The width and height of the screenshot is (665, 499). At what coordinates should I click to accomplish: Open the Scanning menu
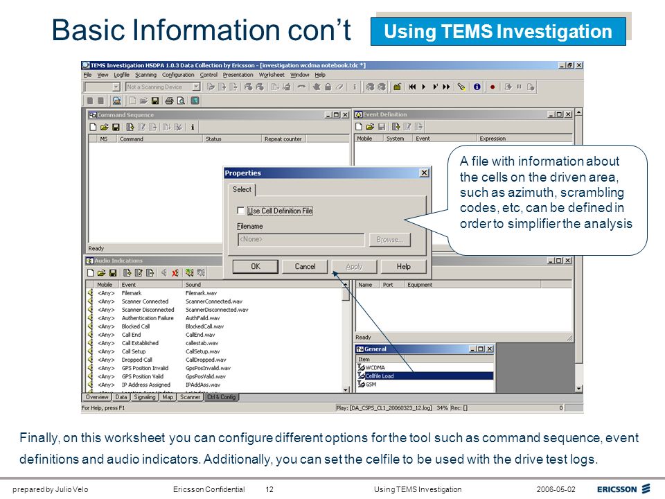145,75
